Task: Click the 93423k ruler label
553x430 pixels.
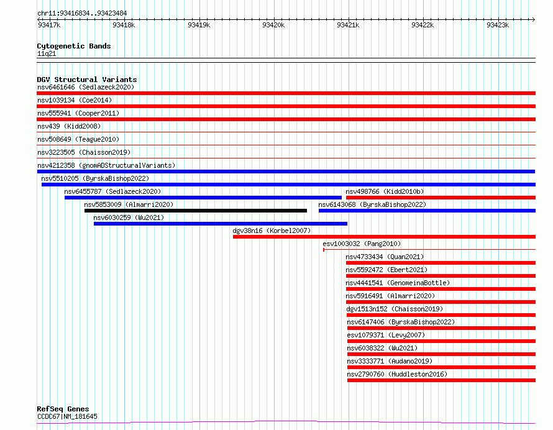Action: (x=498, y=25)
